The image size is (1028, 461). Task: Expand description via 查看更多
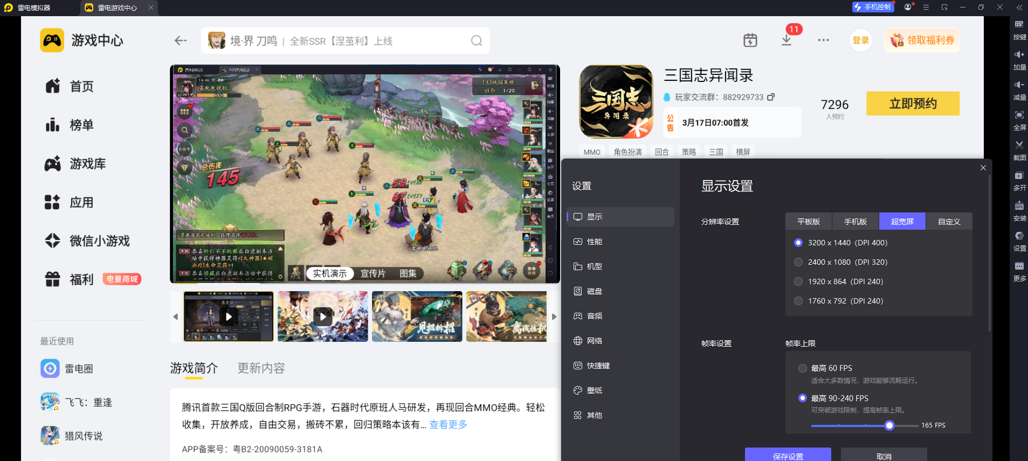(x=448, y=424)
